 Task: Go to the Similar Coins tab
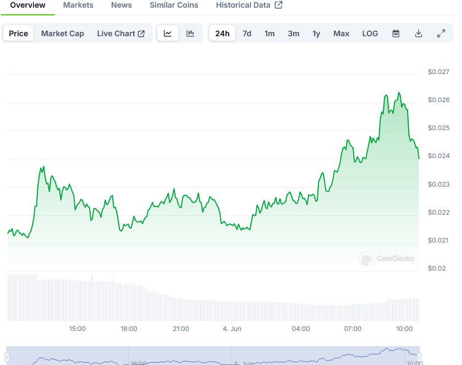tap(174, 5)
